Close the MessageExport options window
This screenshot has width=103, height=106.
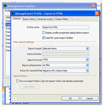pyautogui.click(x=94, y=6)
